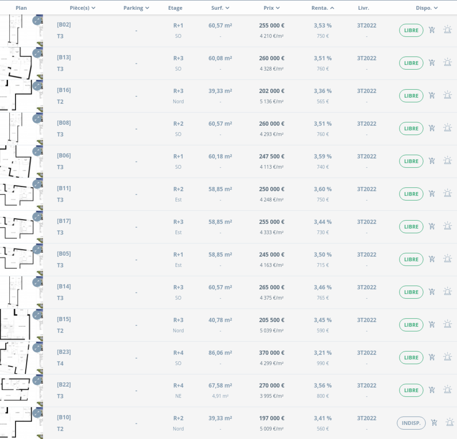
Task: Click alarm icon on B15 row
Action: pyautogui.click(x=447, y=324)
